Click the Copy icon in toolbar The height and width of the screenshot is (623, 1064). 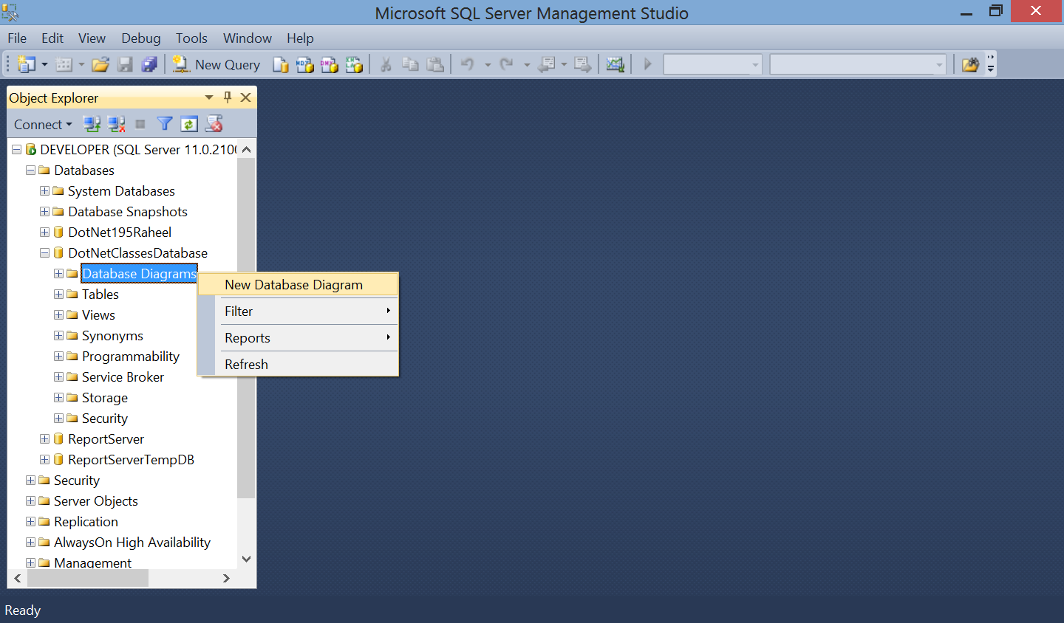point(410,65)
